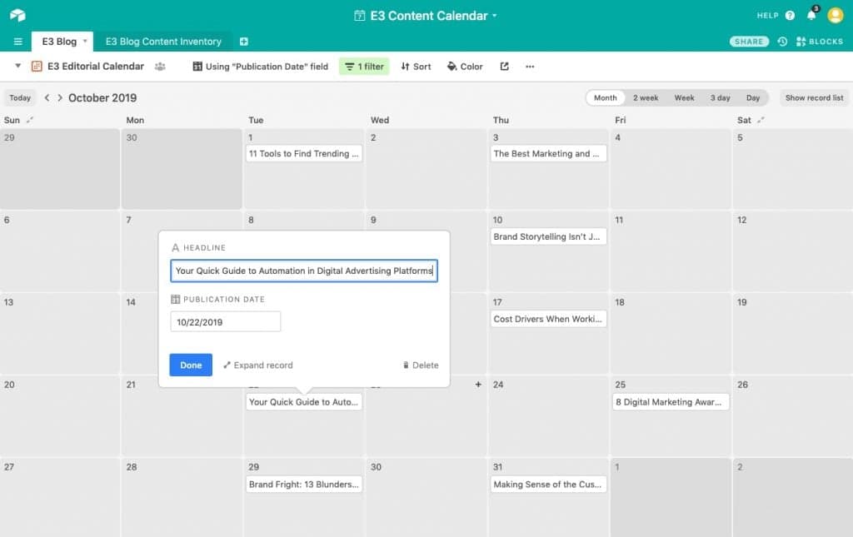Screen dimensions: 853x537
Task: Add a new table with plus icon
Action: pos(244,42)
